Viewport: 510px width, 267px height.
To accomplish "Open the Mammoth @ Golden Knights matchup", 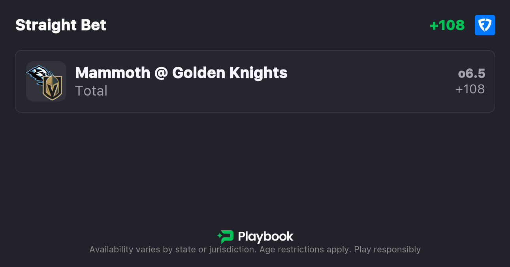I will (x=181, y=73).
